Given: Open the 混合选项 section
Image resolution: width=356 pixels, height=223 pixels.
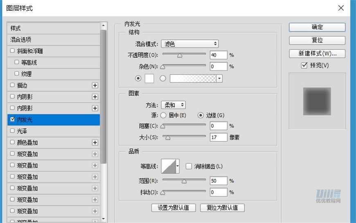Looking at the screenshot, I should [54, 40].
